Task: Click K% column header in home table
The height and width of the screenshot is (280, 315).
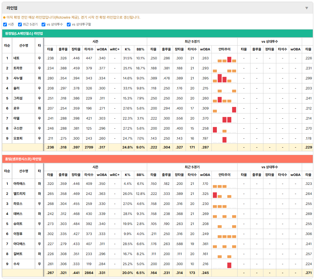Action: [128, 175]
